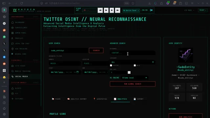Open the browser hamburger menu
The image size is (210, 118).
click(192, 3)
